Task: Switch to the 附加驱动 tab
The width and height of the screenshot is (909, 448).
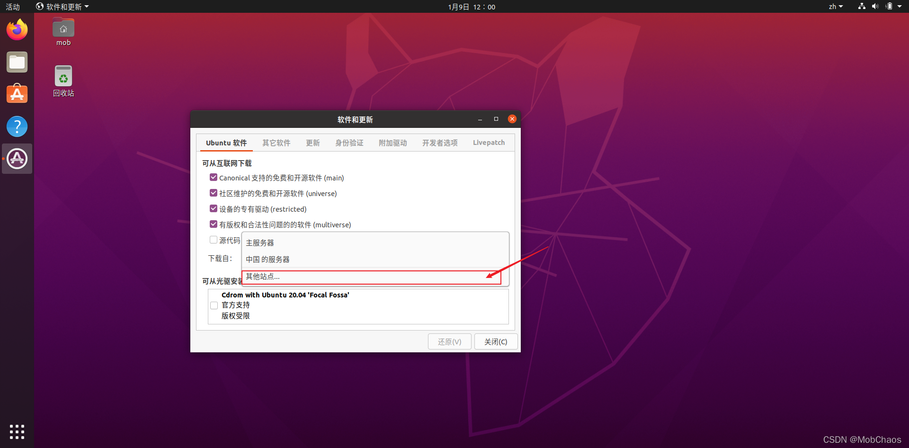Action: pyautogui.click(x=393, y=143)
